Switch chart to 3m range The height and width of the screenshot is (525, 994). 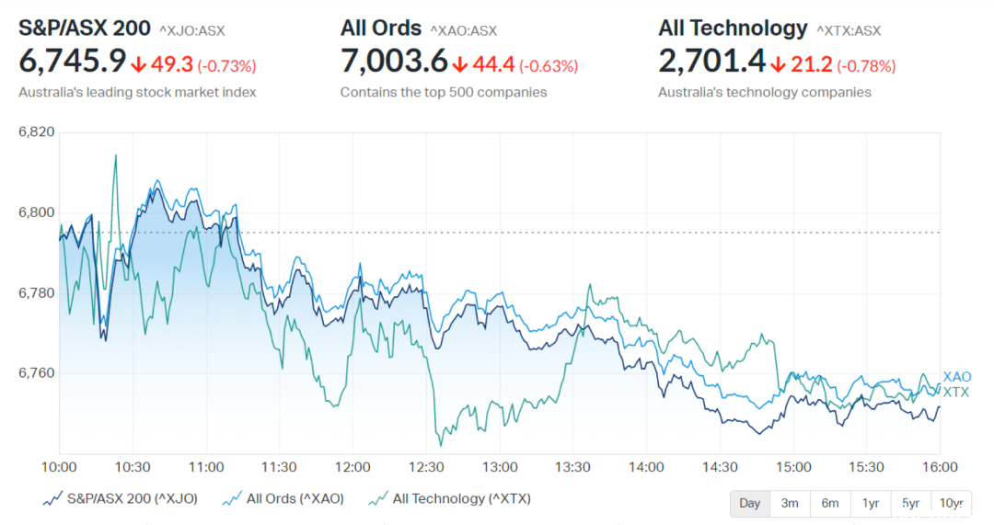coord(790,504)
